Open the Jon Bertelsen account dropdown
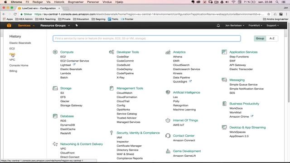 click(235, 25)
